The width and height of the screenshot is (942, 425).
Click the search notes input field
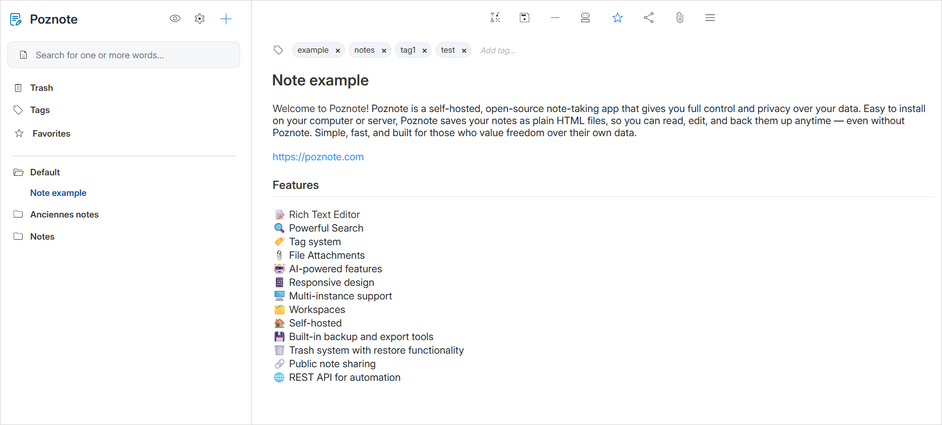(131, 55)
